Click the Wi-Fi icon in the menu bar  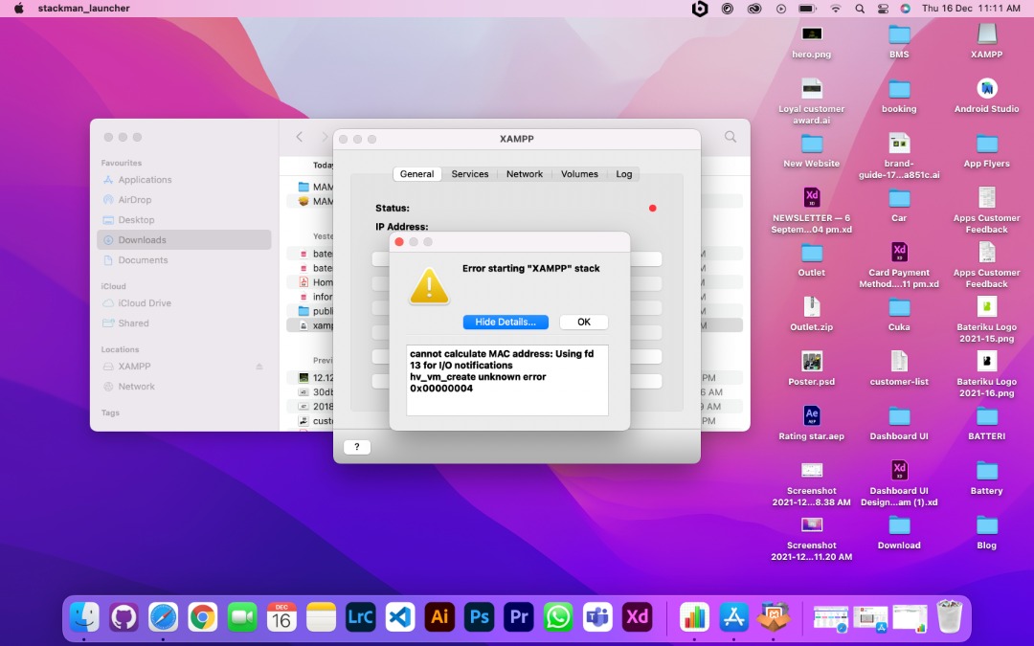[x=836, y=9]
